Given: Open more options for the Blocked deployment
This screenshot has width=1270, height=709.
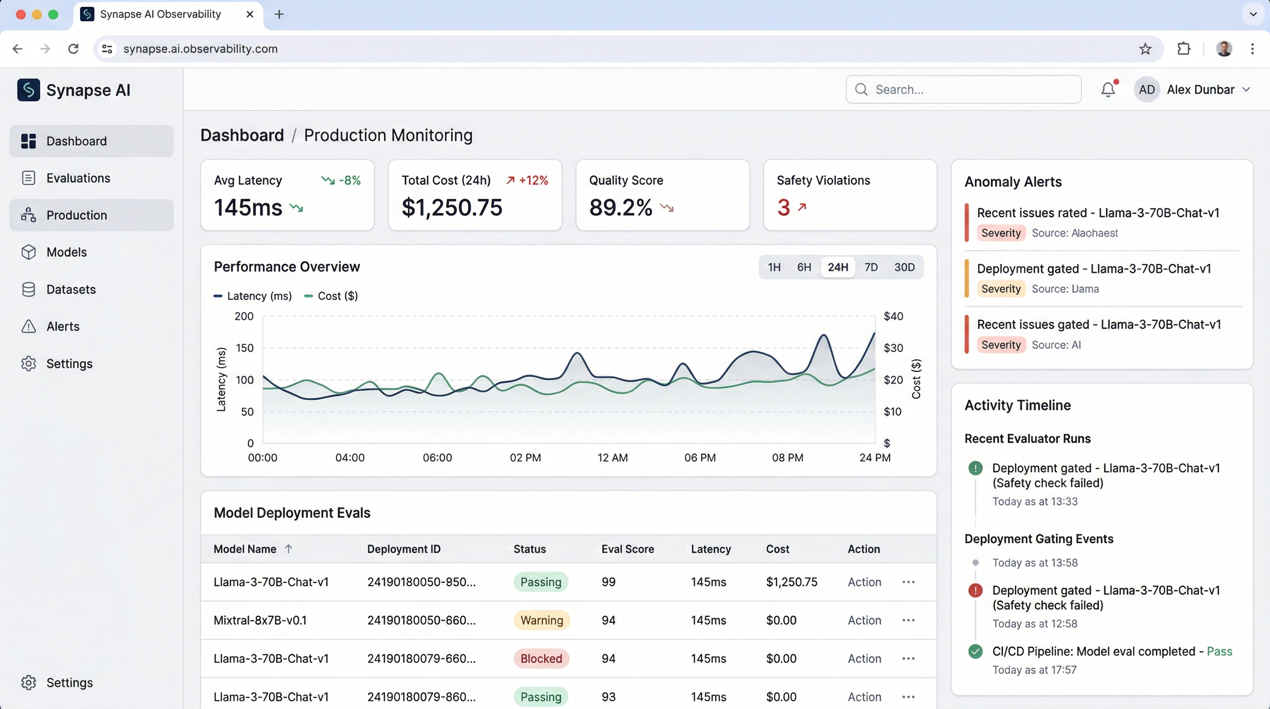Looking at the screenshot, I should click(908, 658).
